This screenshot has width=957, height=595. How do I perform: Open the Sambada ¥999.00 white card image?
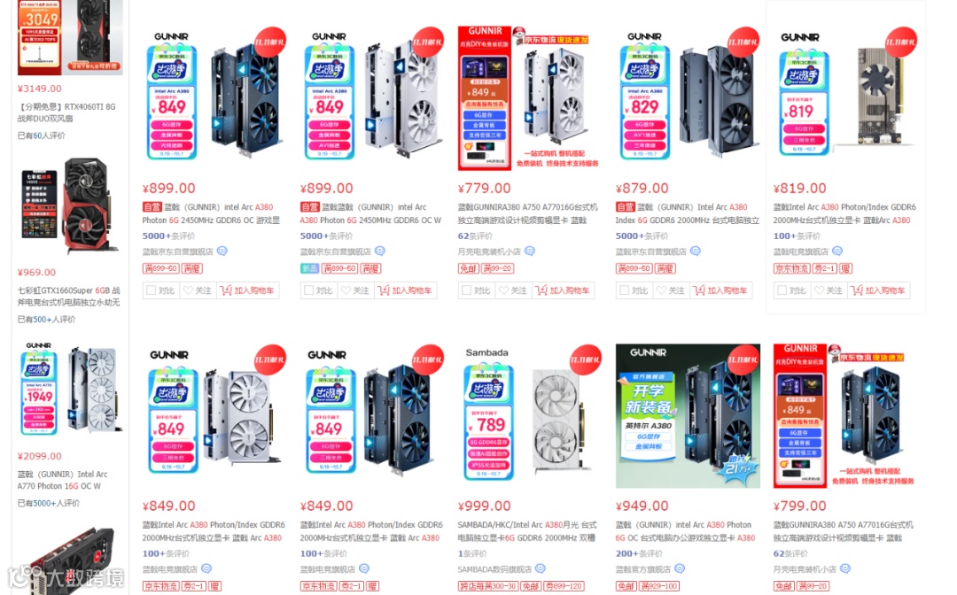click(529, 416)
